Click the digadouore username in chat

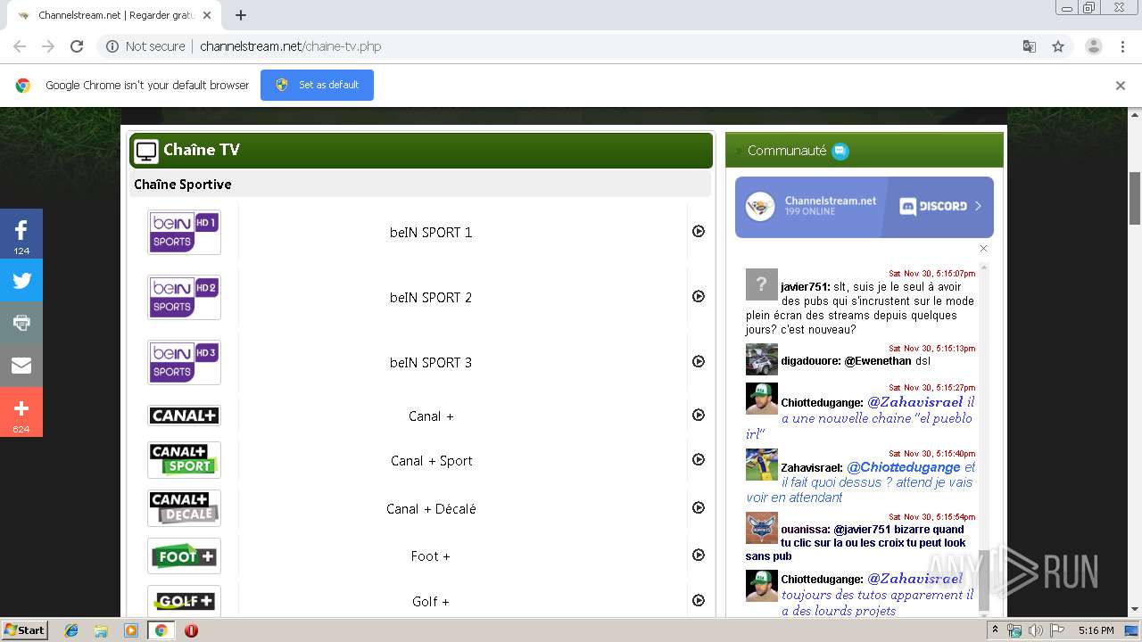[810, 361]
